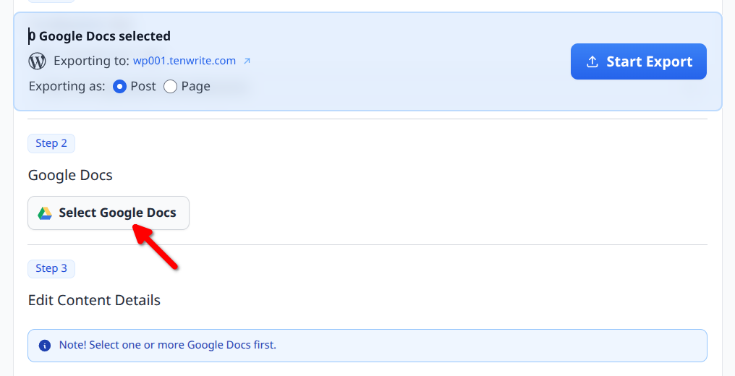Select the Page radio button
Image resolution: width=735 pixels, height=376 pixels.
171,87
